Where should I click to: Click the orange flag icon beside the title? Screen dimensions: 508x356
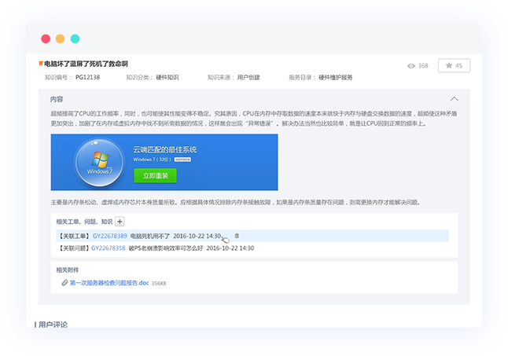41,64
